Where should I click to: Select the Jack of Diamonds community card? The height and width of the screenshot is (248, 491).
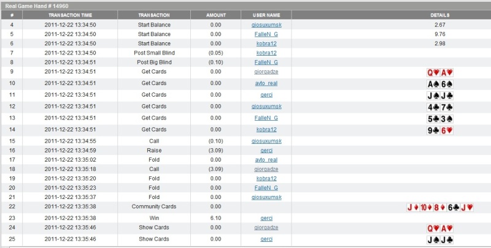point(412,208)
